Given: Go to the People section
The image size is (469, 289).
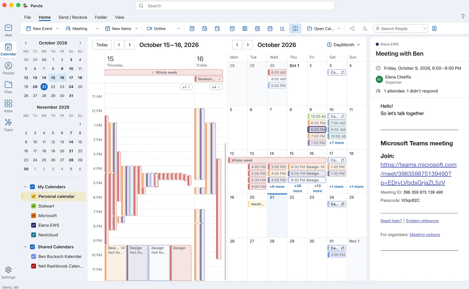Looking at the screenshot, I should pos(8,68).
